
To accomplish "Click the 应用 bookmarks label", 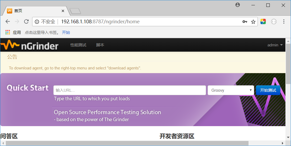I will (17, 32).
